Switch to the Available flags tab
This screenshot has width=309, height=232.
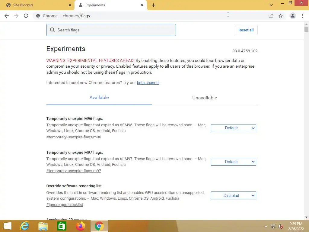[99, 98]
